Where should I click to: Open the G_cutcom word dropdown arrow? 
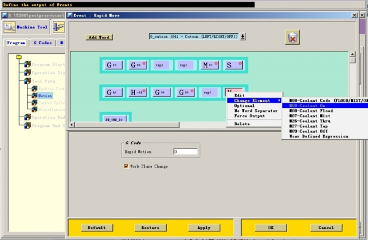pos(243,37)
